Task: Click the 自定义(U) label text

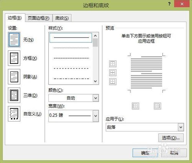Action: 32,114
